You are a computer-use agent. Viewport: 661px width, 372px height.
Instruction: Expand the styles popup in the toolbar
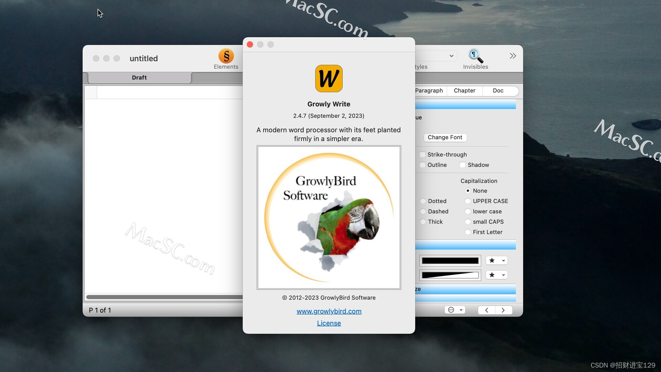(x=451, y=56)
